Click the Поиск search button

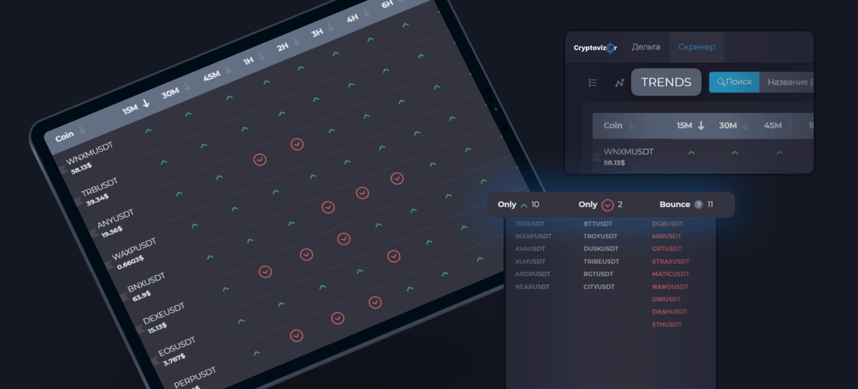tap(734, 82)
